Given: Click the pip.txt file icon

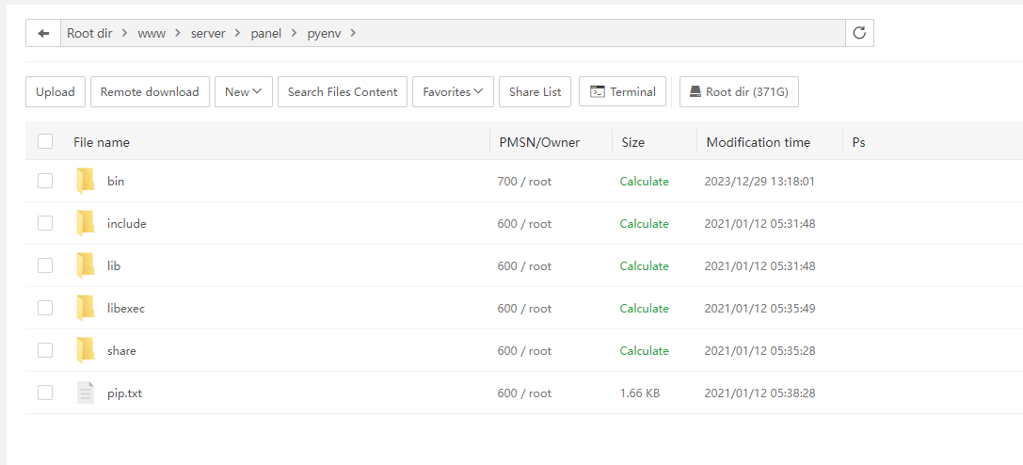Looking at the screenshot, I should tap(86, 393).
